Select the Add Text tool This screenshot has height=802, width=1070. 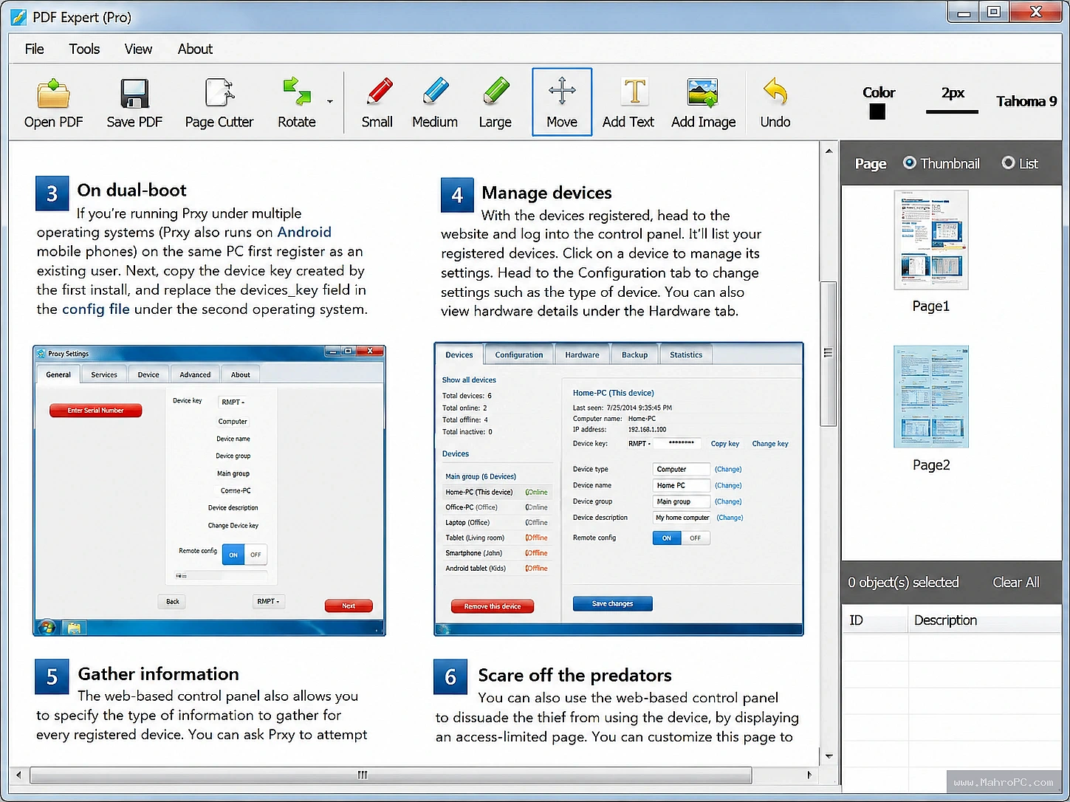(628, 103)
